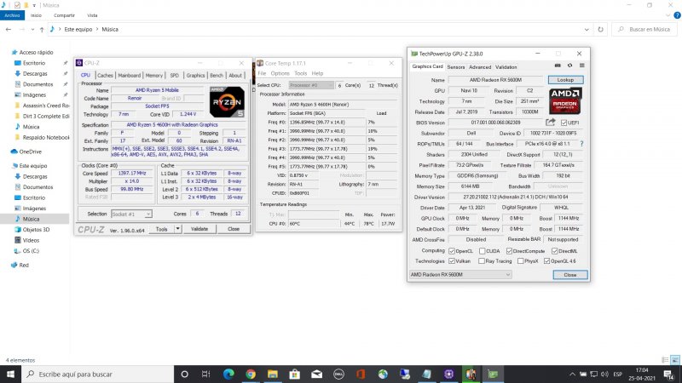
Task: Click GPU-Z green taskbar icon
Action: click(x=493, y=374)
